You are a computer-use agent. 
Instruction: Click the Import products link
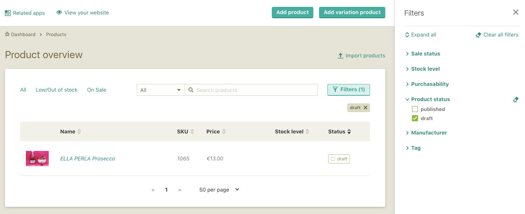[362, 55]
